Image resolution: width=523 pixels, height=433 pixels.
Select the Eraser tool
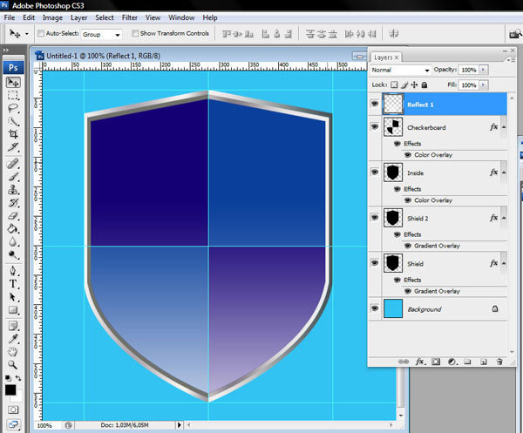point(13,216)
